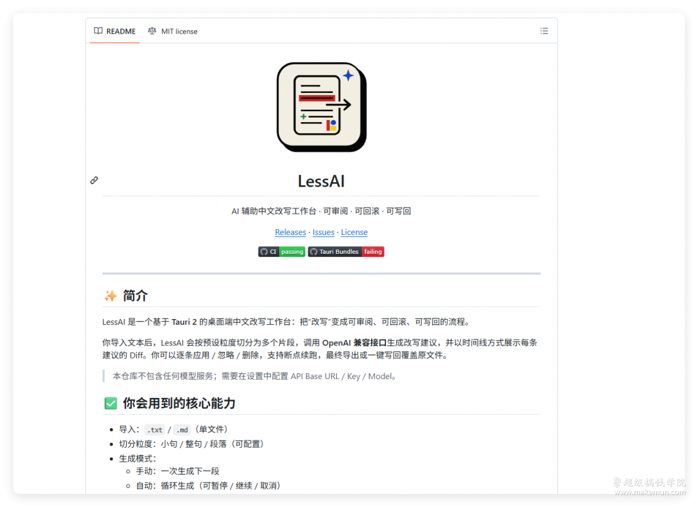Click the book icon on the README tab
The width and height of the screenshot is (698, 507).
[x=98, y=31]
